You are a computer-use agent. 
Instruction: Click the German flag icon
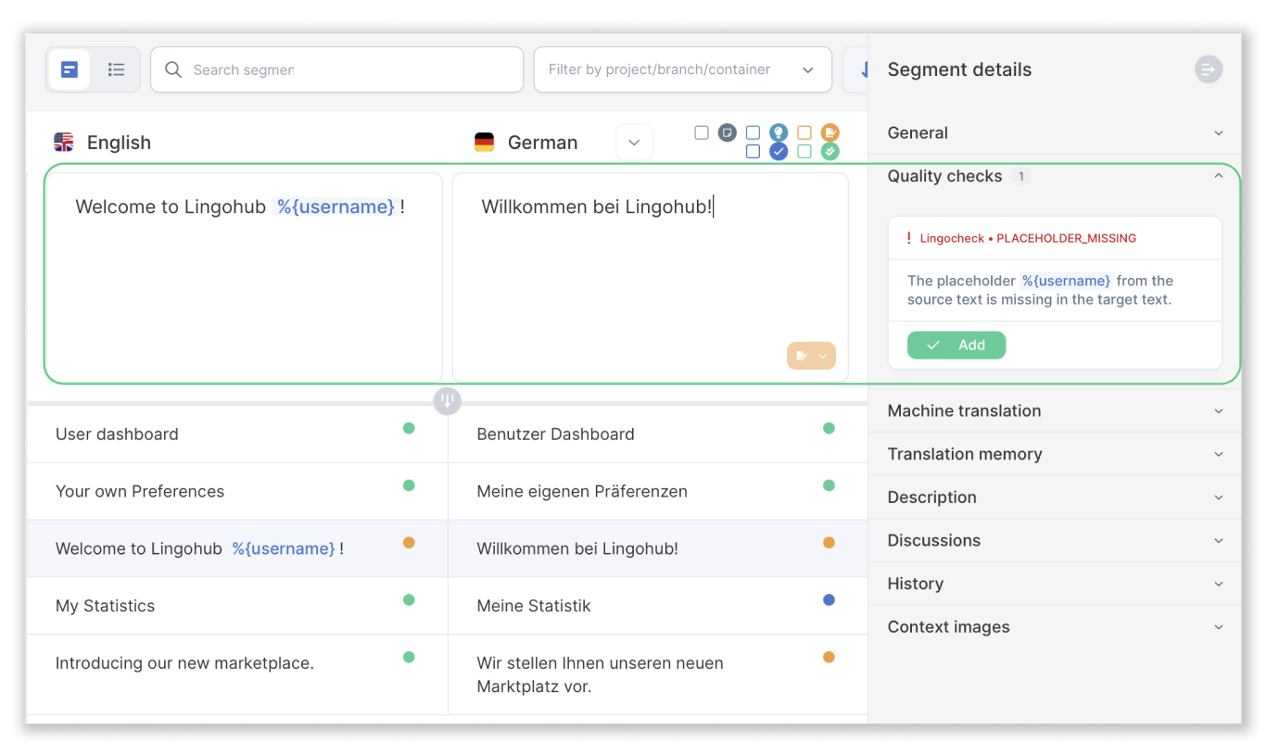[x=484, y=142]
